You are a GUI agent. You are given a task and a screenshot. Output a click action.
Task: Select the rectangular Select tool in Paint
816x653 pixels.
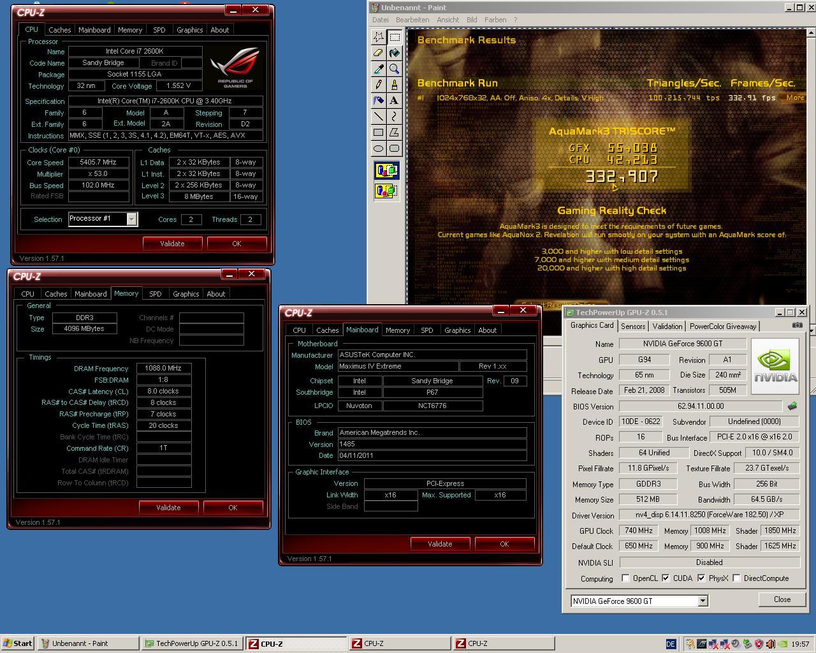395,37
